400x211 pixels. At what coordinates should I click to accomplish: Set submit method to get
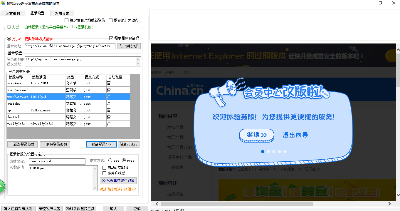pyautogui.click(x=110, y=160)
